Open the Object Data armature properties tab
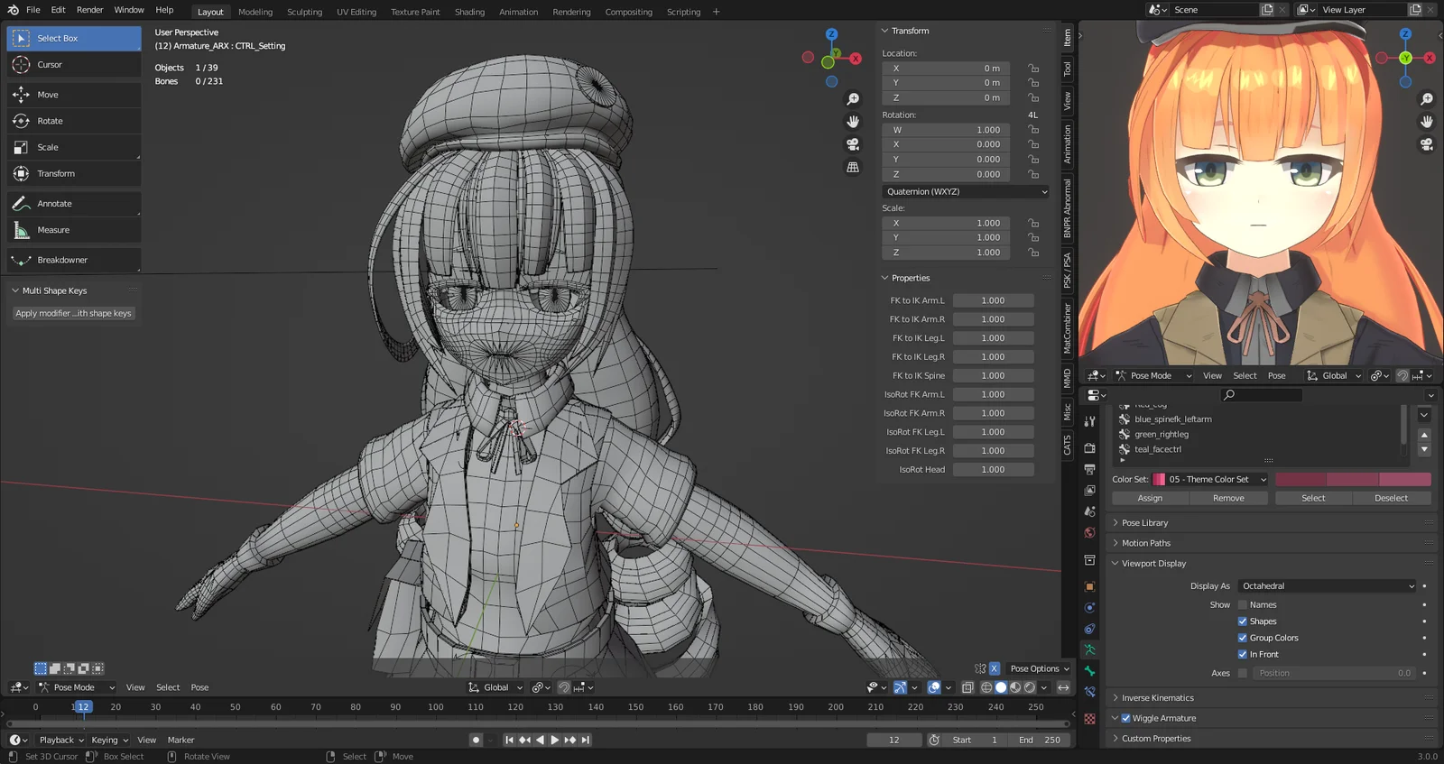The image size is (1444, 764). coord(1089,649)
